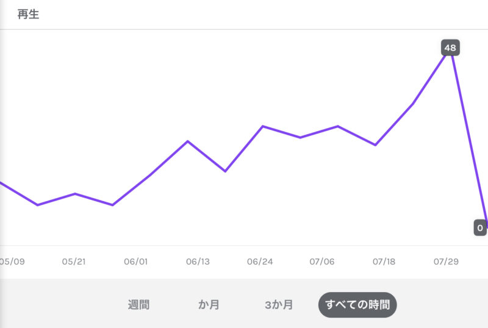Click the 05/09 date axis label
The width and height of the screenshot is (488, 328).
(12, 262)
